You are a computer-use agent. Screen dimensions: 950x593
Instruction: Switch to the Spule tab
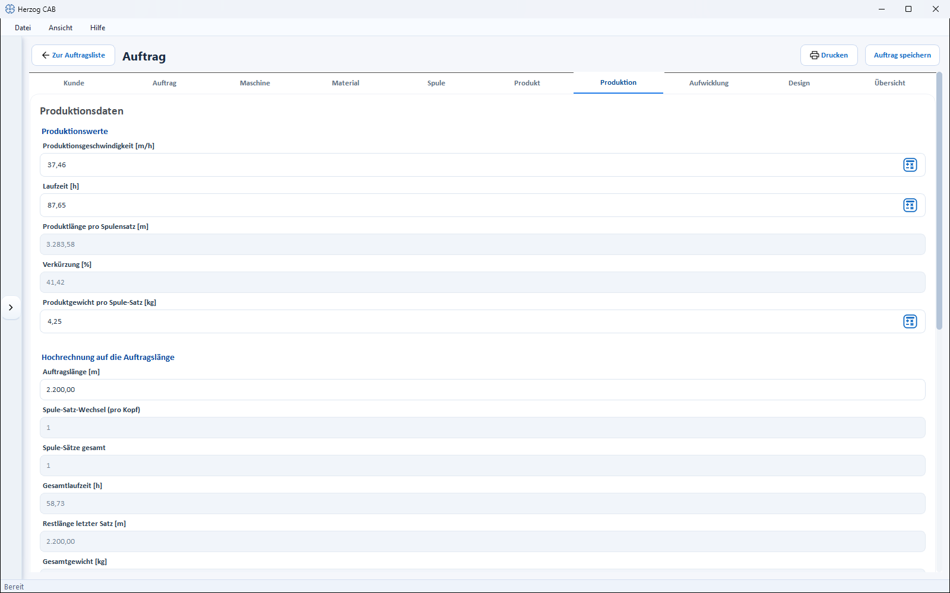[436, 83]
